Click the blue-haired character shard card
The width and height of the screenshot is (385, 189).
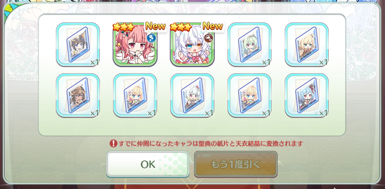(307, 96)
